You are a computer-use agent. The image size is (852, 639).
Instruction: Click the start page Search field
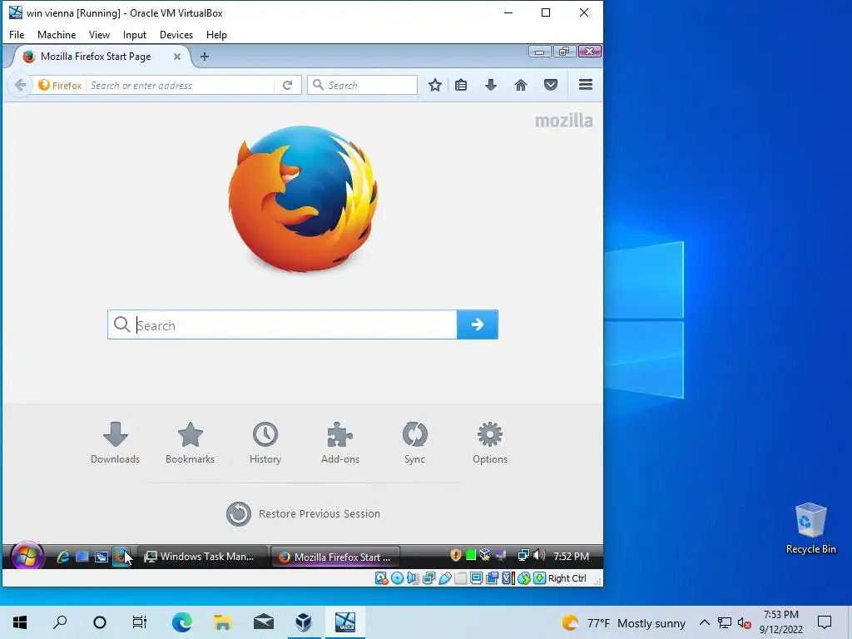pyautogui.click(x=282, y=325)
